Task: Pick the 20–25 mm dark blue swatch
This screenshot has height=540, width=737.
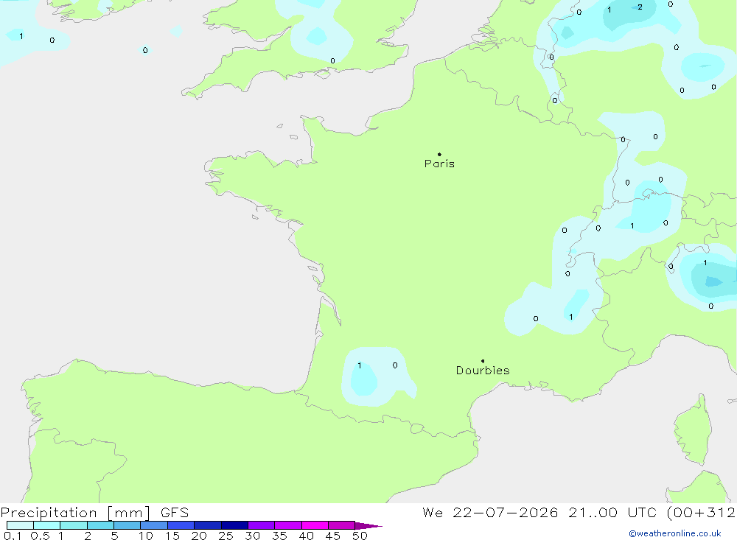Action: 208,525
